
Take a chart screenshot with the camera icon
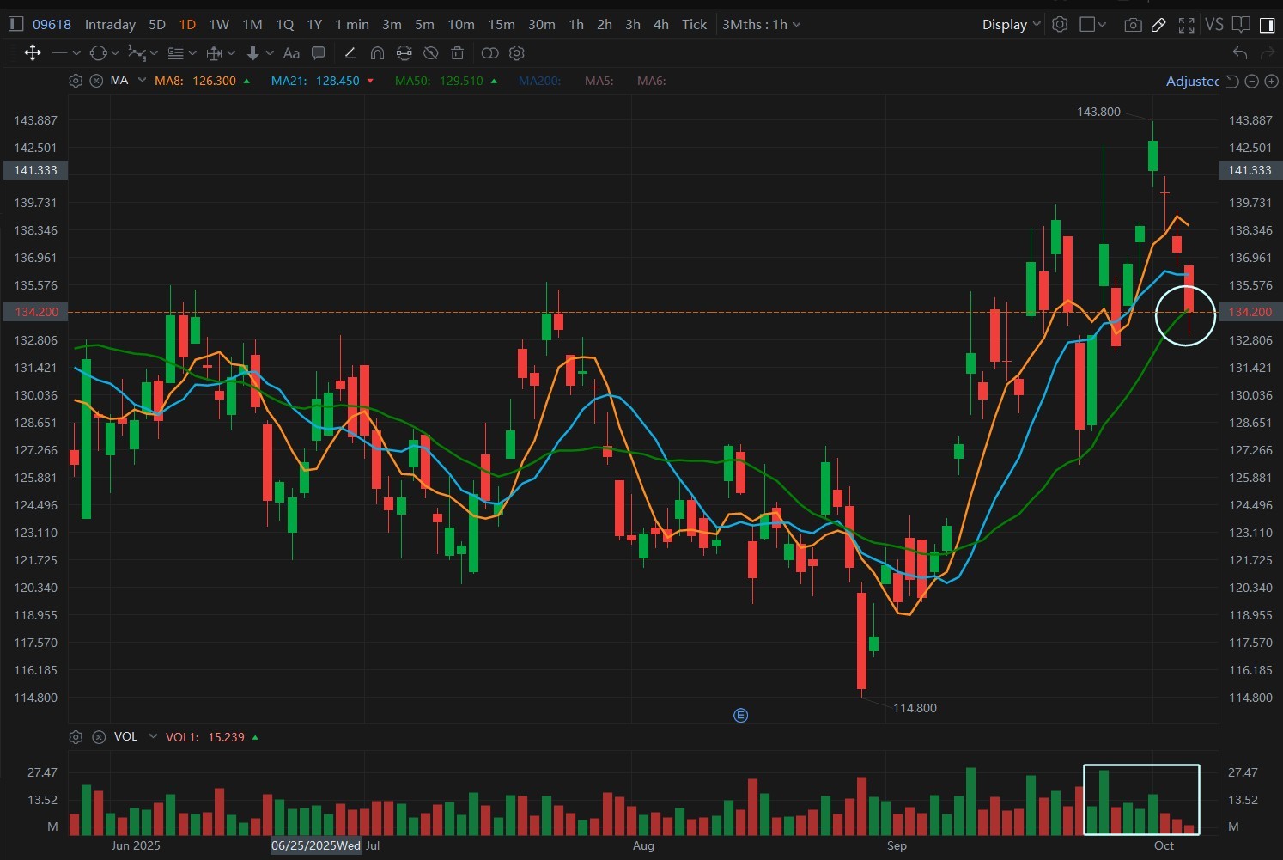[1133, 25]
